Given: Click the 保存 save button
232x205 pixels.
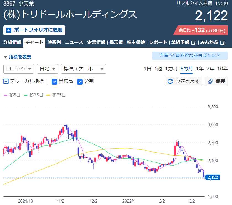Looking at the screenshot, I should (216, 81).
